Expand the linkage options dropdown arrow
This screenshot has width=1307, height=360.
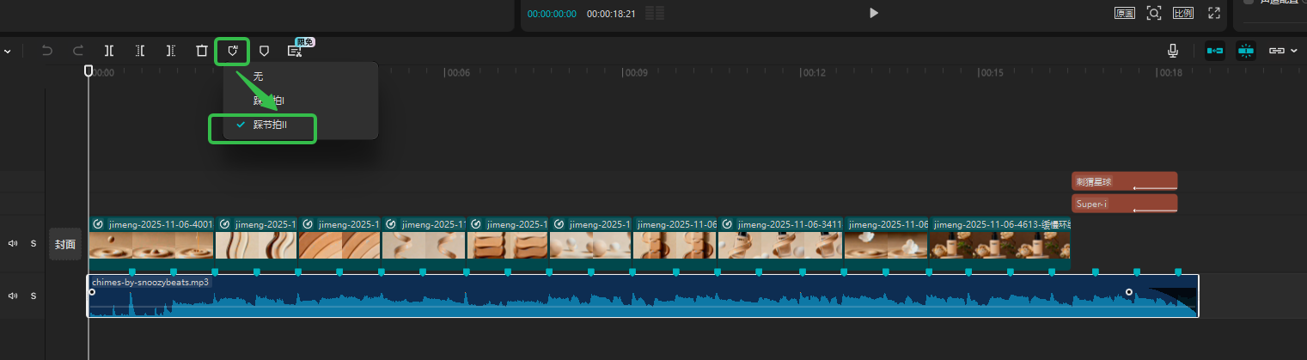[1295, 51]
